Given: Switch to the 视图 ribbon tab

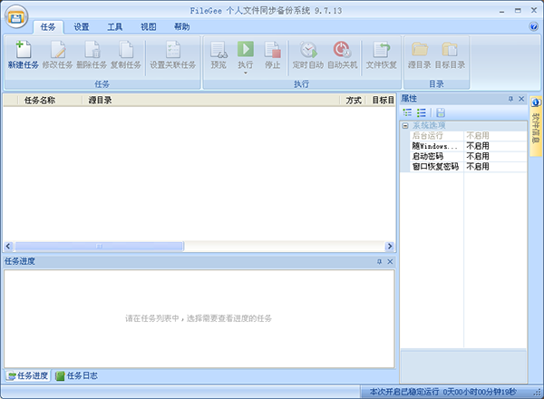Looking at the screenshot, I should pos(148,26).
